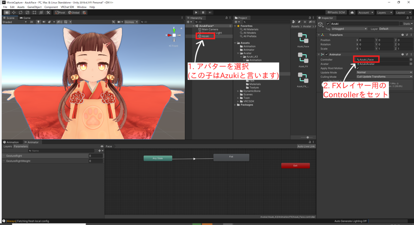Open scene camera settings
The image size is (414, 225).
click(120, 22)
